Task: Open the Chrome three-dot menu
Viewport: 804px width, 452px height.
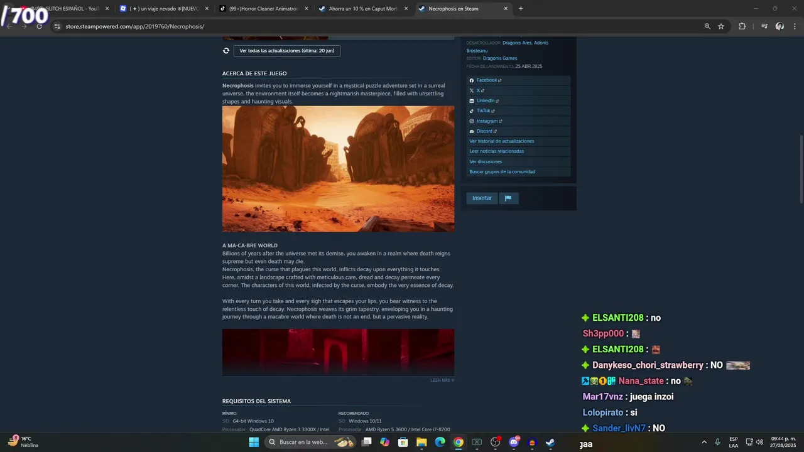Action: [x=795, y=26]
